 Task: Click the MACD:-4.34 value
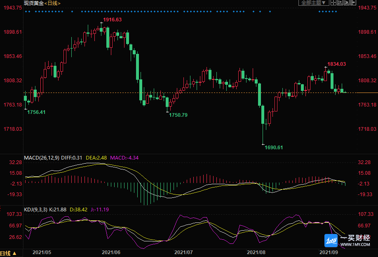(124, 158)
